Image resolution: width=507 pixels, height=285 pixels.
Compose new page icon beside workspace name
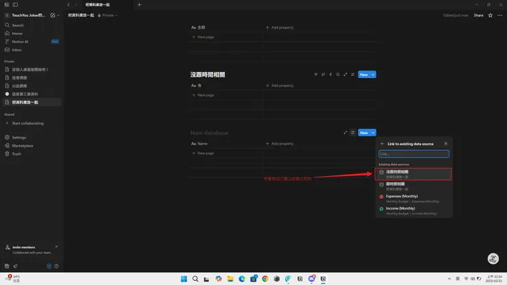coord(53,15)
